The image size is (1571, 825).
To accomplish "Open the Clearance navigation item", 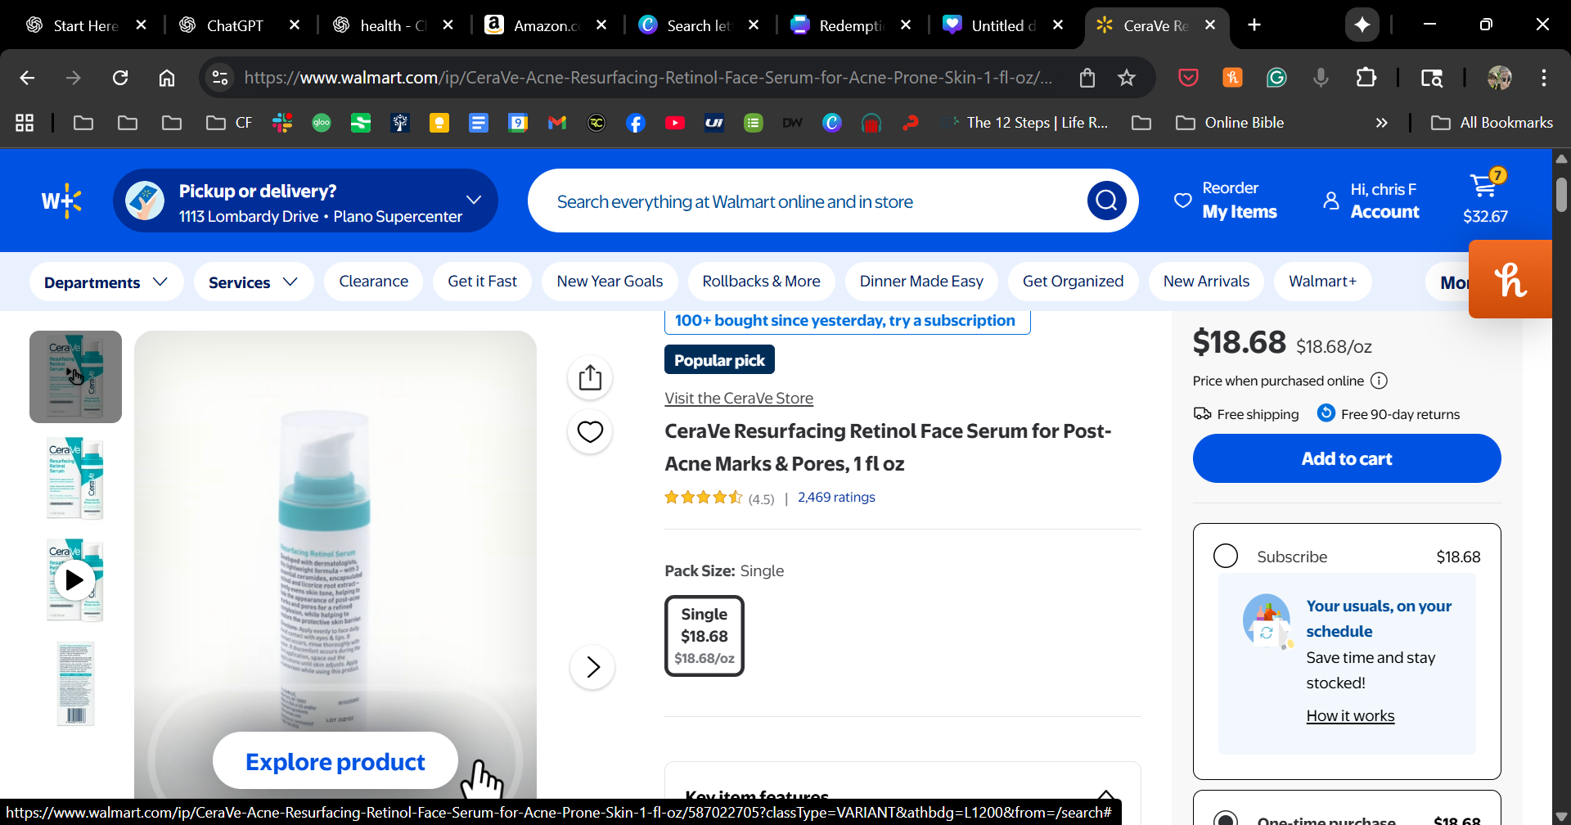I will click(x=373, y=282).
